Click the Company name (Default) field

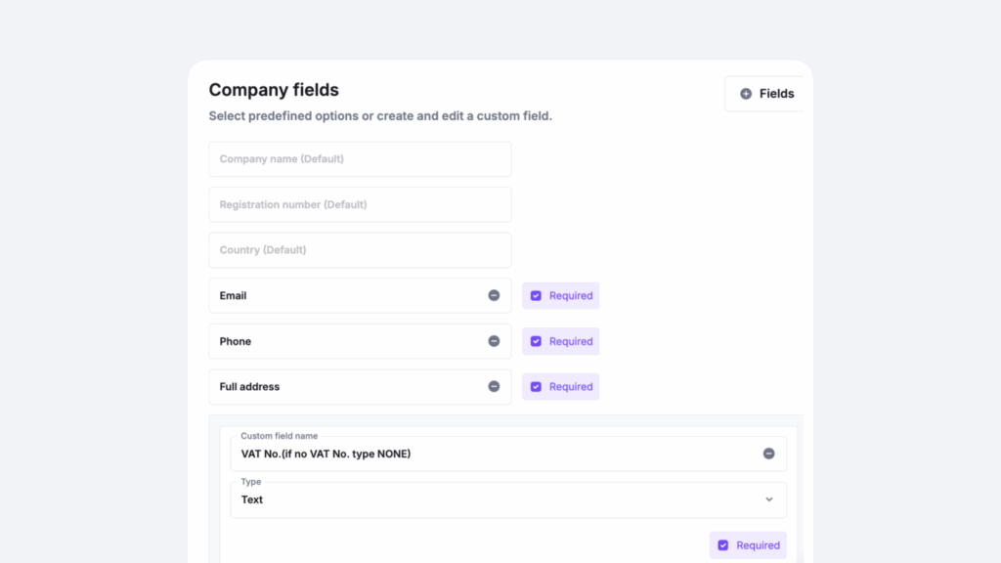point(360,159)
